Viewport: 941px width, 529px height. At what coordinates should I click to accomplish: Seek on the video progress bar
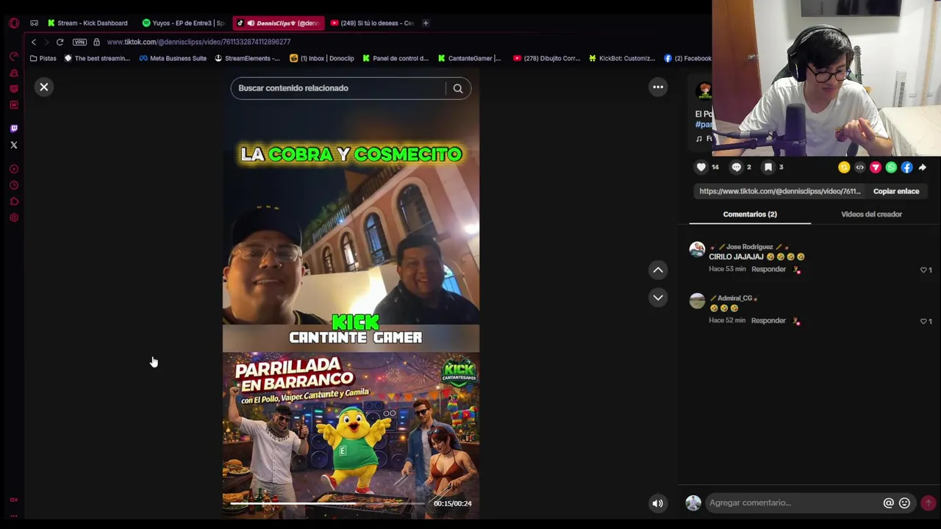click(327, 503)
